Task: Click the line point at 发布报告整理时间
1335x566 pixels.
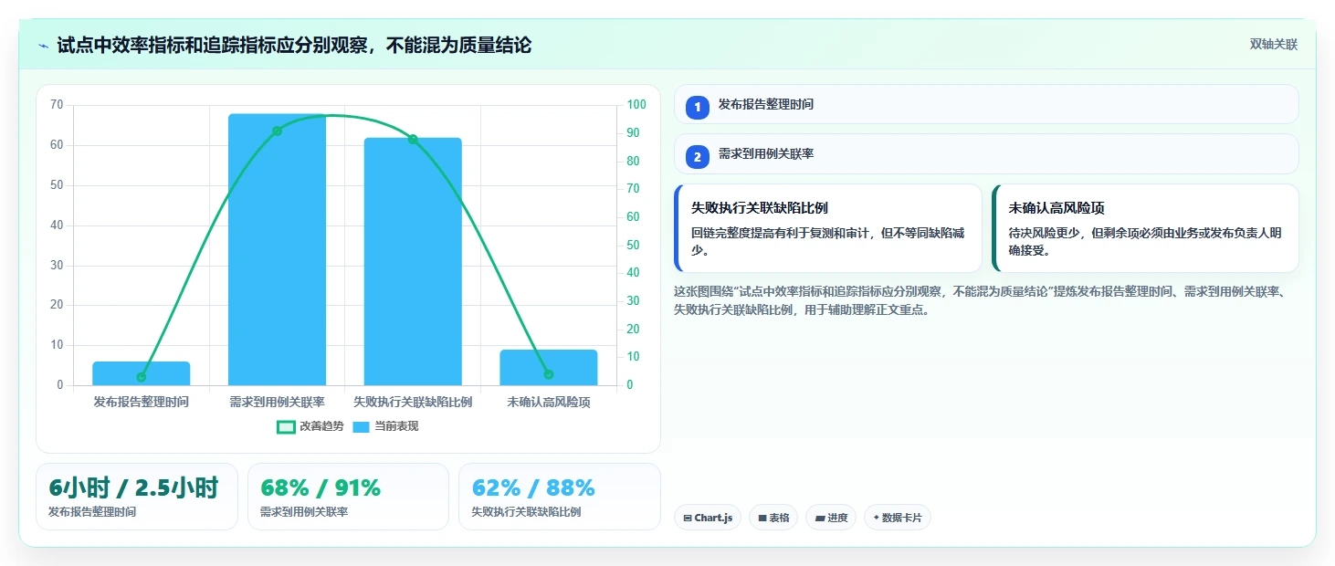Action: (x=142, y=377)
